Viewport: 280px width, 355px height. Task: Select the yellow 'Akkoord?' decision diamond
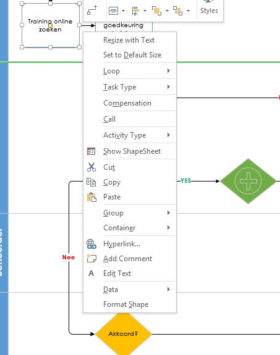coord(124,334)
